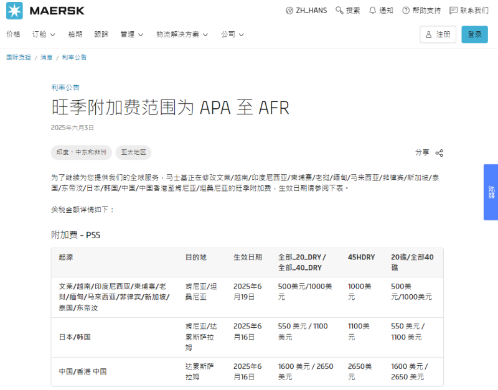Viewport: 498px width, 390px height.
Task: Click the 联系我们 contact label
Action: (x=474, y=11)
